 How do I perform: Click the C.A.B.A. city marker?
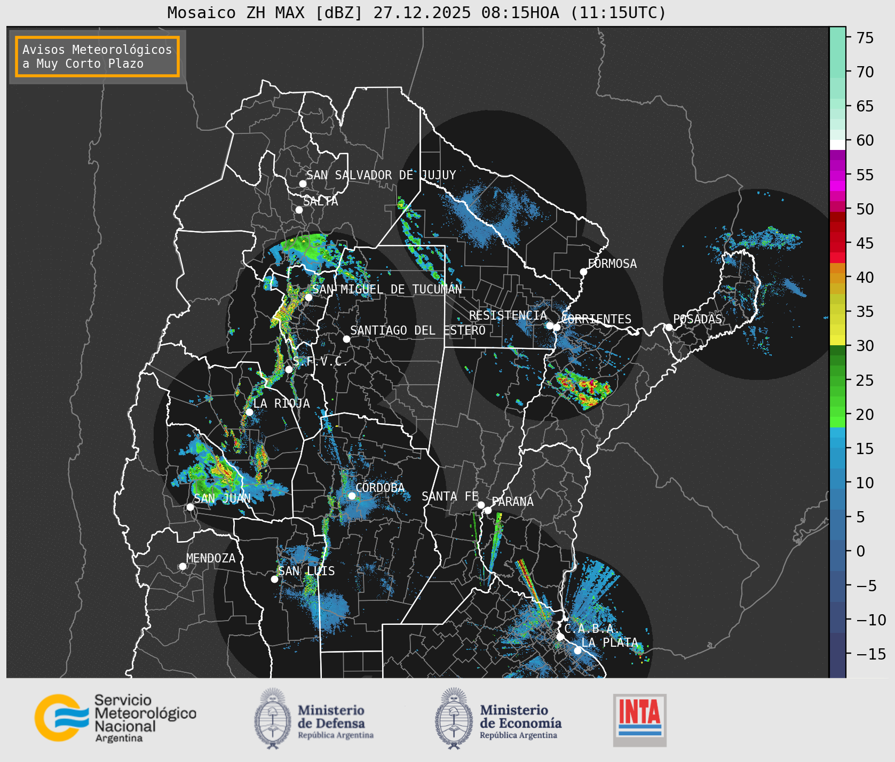tap(560, 637)
